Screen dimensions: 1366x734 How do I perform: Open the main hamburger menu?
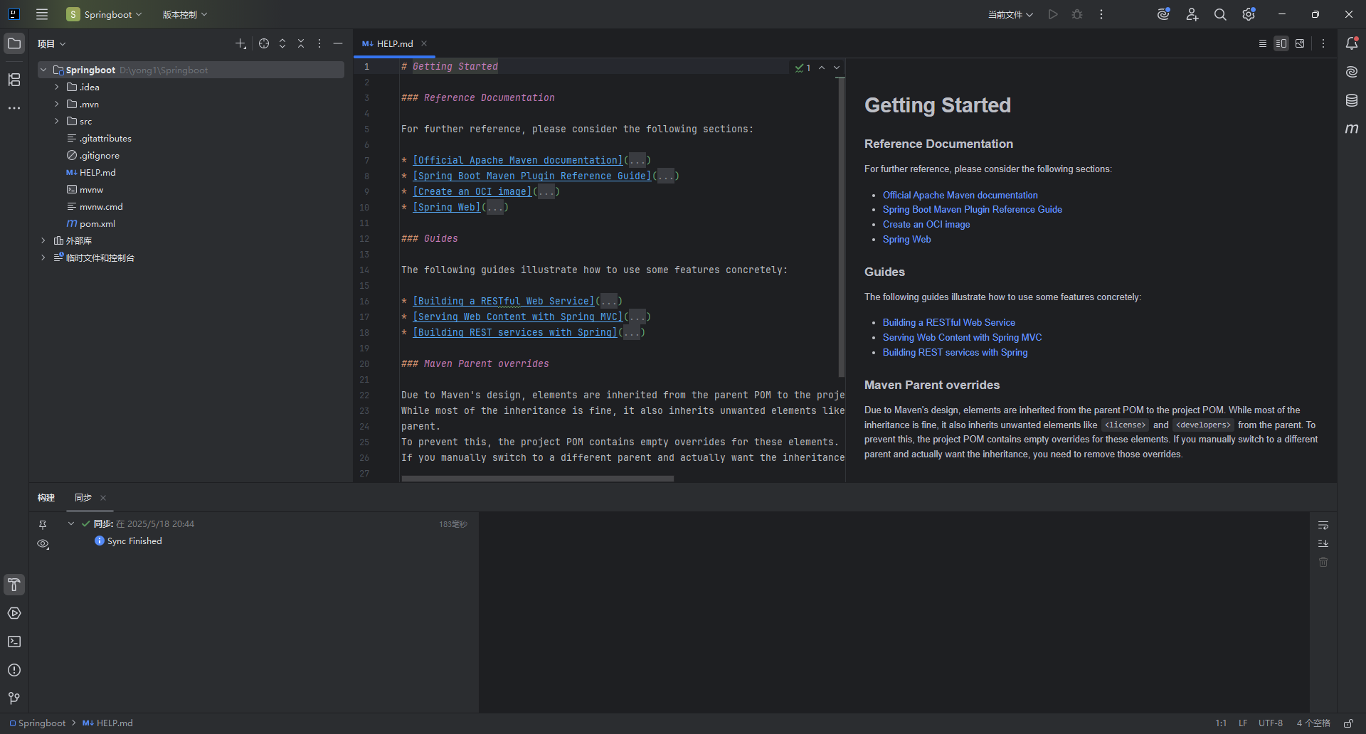point(42,14)
